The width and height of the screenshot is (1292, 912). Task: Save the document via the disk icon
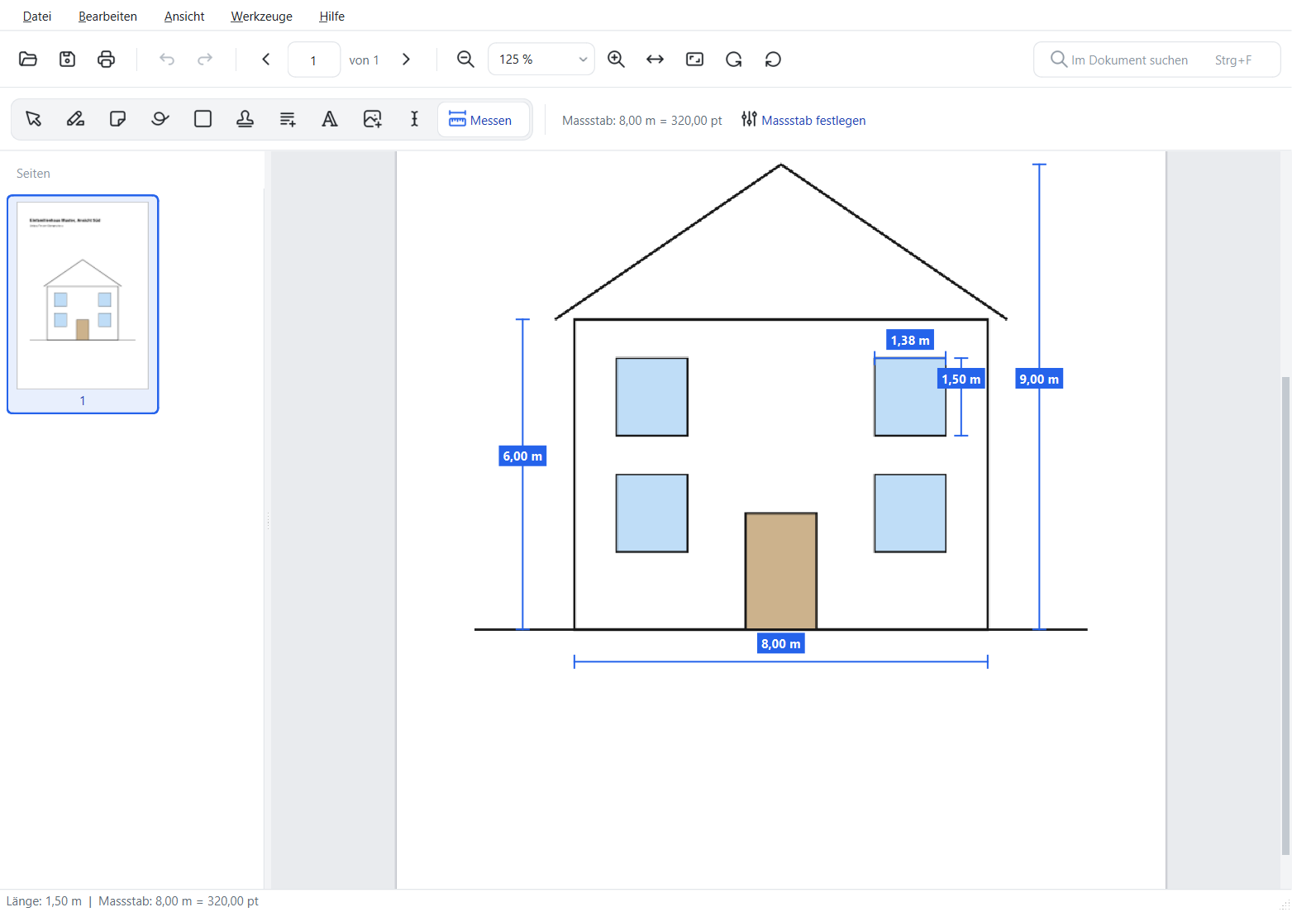pos(67,59)
